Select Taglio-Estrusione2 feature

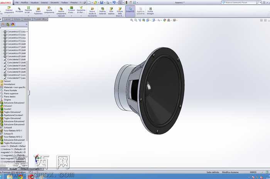click(x=11, y=118)
